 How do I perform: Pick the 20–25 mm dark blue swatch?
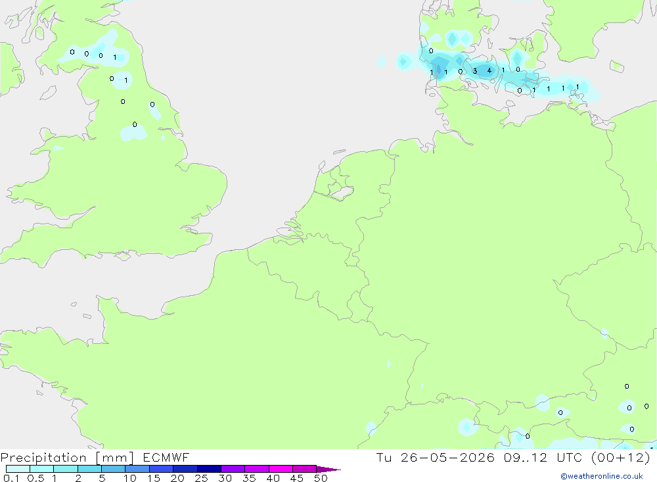coord(185,469)
